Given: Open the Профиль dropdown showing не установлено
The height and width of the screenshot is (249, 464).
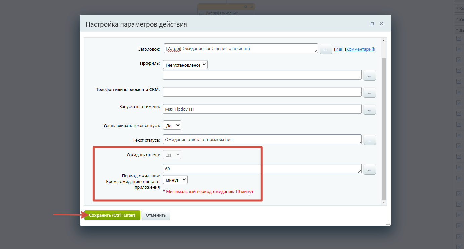Looking at the screenshot, I should (x=185, y=65).
